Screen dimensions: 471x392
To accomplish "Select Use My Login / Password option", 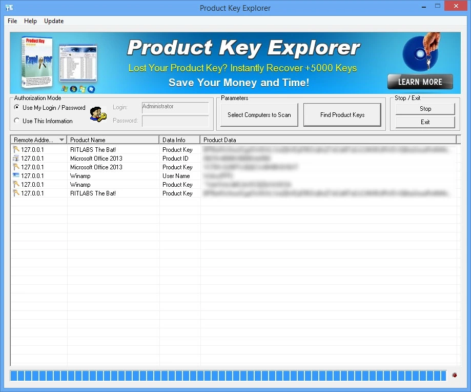I will (x=50, y=108).
